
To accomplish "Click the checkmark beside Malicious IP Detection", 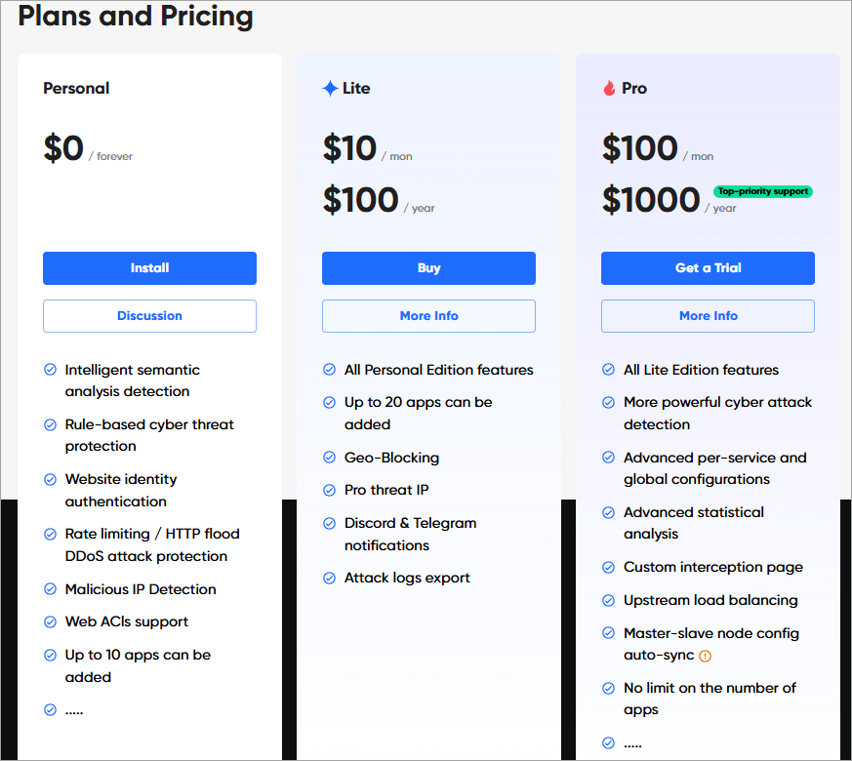I will [x=50, y=588].
